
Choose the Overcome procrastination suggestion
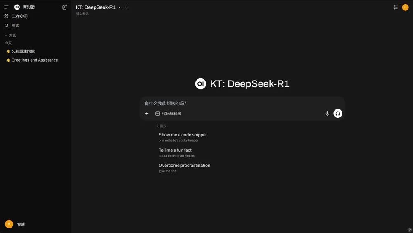pos(184,168)
